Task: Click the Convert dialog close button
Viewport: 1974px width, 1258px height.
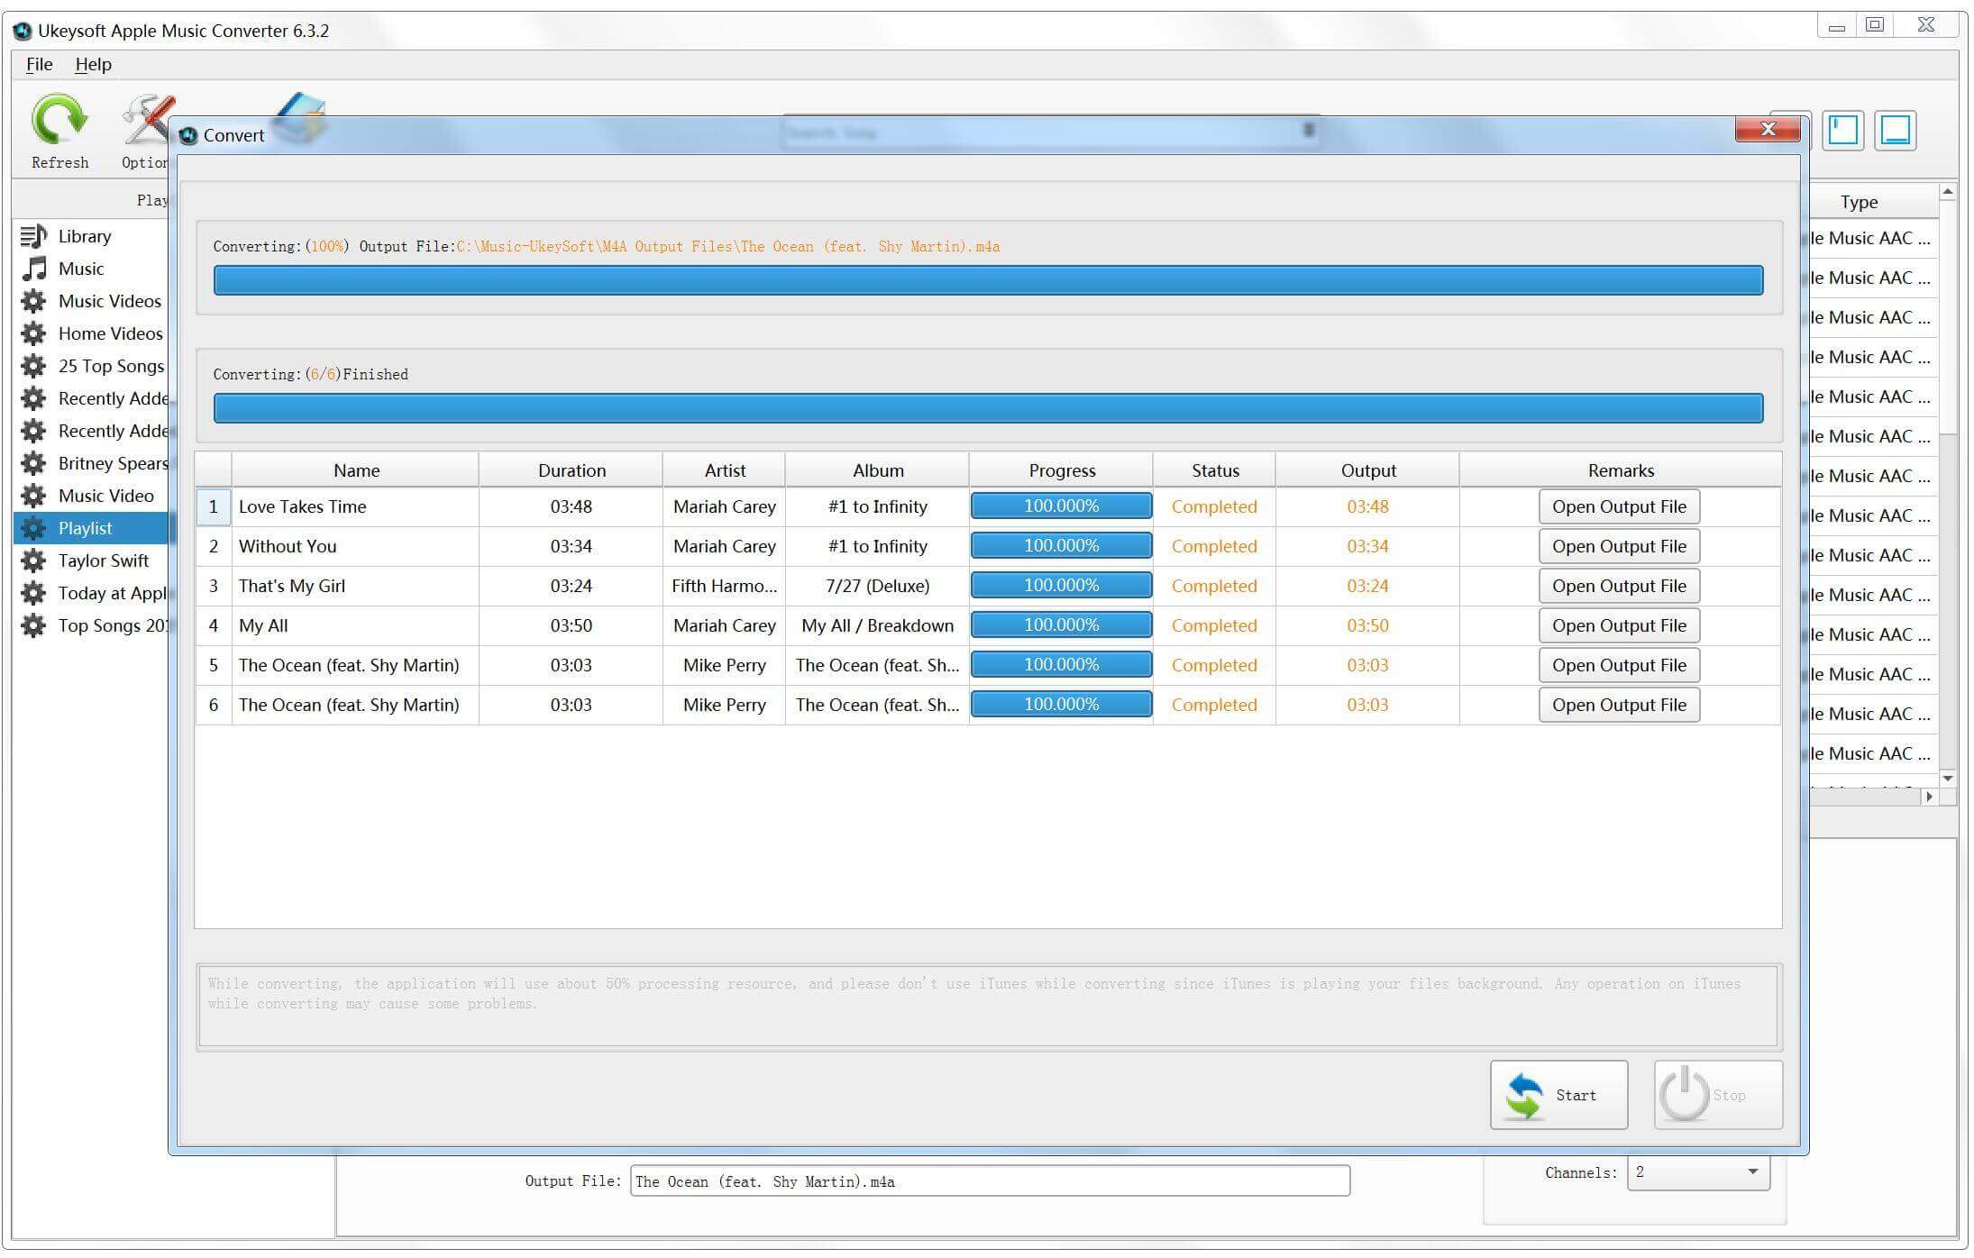Action: point(1768,131)
